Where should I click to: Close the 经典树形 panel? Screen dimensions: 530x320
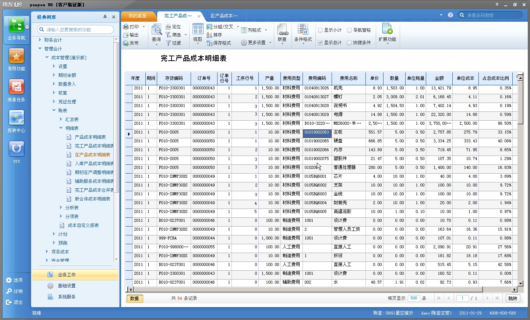[114, 17]
